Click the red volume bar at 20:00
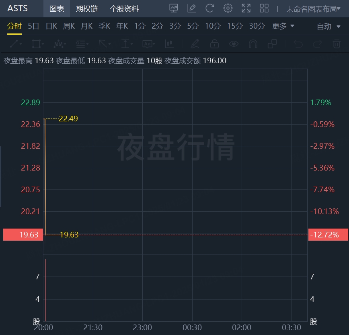Image resolution: width=349 pixels, height=335 pixels. [x=45, y=290]
